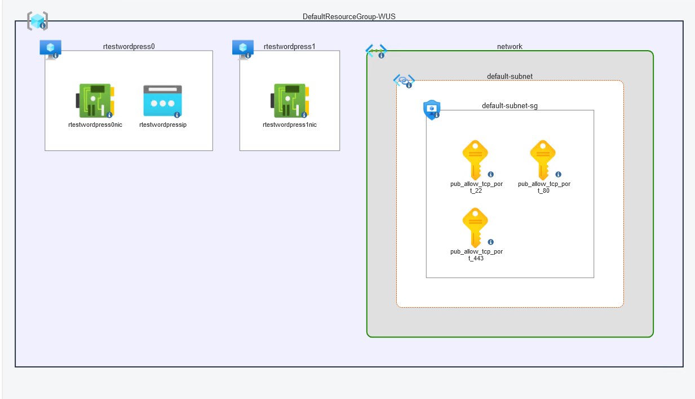Select the rtestwordpress0nic network interface icon
Screen dimensions: 695x399
click(94, 100)
